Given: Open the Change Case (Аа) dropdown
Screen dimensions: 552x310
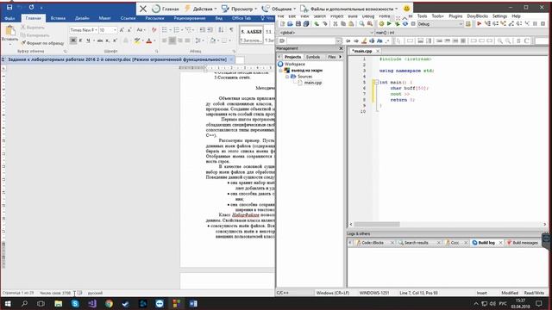Looking at the screenshot, I should [x=141, y=30].
